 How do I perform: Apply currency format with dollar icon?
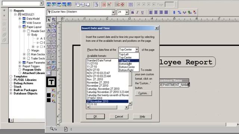[x=174, y=12]
